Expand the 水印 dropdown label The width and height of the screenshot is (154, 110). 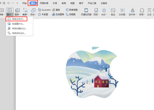tap(104, 15)
